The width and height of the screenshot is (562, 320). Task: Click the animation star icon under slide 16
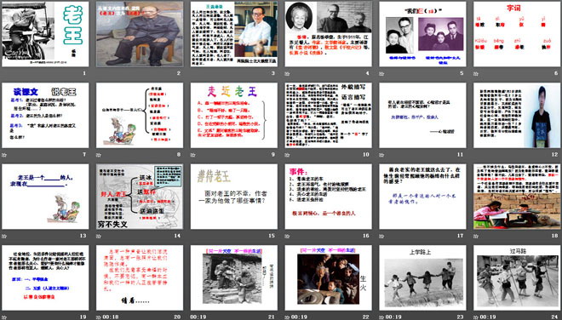tap(287, 236)
